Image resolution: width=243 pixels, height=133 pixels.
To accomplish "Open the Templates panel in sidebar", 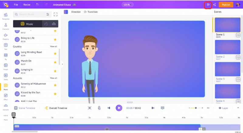I will pyautogui.click(x=6, y=16).
